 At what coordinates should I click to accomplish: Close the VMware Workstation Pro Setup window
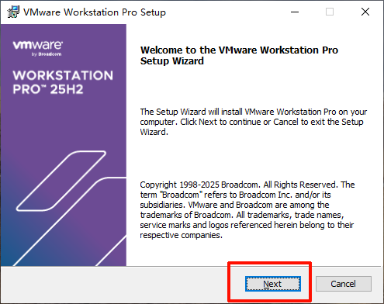click(x=365, y=12)
